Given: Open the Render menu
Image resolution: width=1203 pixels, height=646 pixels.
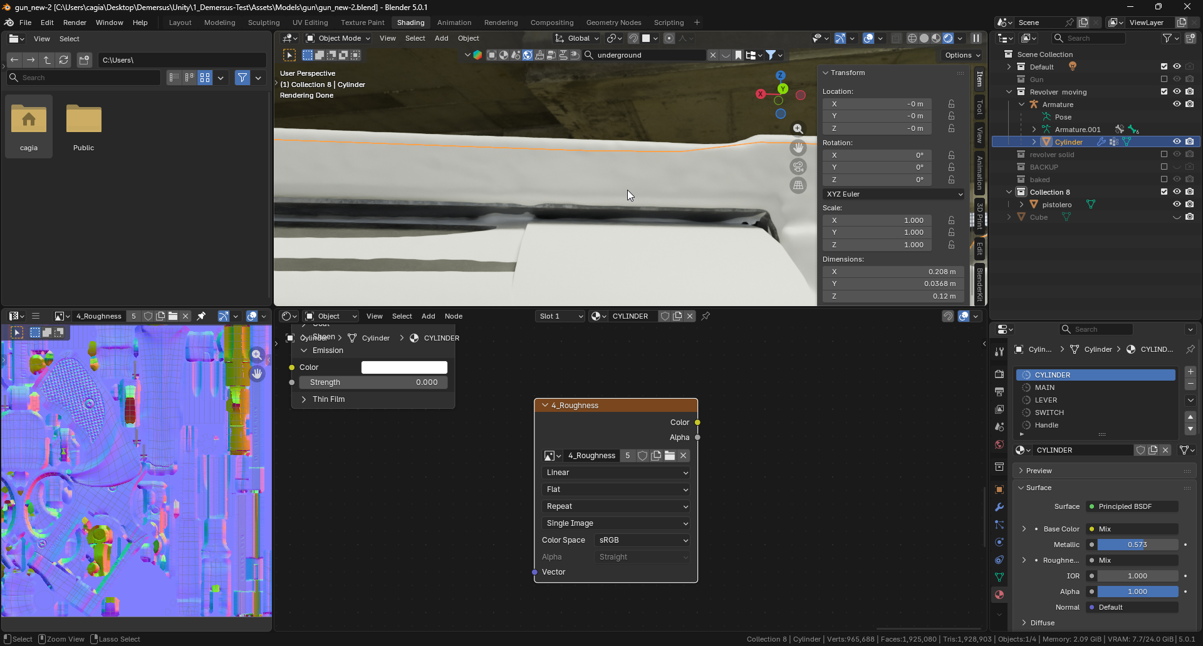Looking at the screenshot, I should (75, 23).
